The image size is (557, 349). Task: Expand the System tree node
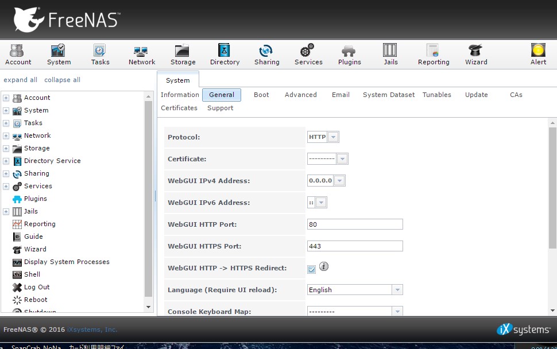(6, 110)
